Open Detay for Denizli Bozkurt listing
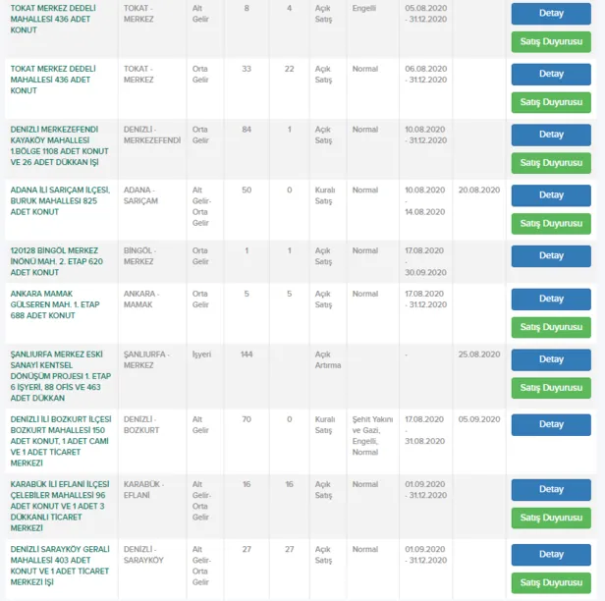605x601 pixels. tap(551, 425)
